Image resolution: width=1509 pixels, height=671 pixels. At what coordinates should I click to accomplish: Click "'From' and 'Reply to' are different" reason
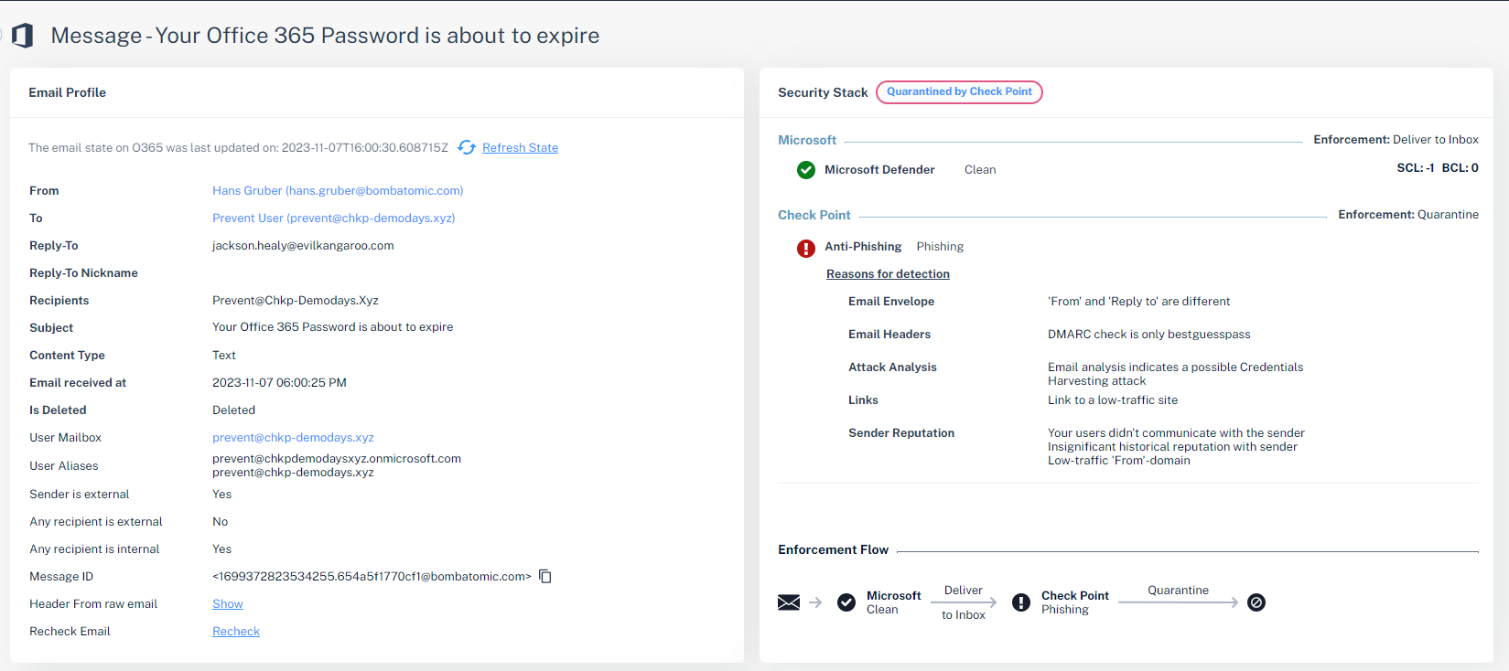(1138, 302)
